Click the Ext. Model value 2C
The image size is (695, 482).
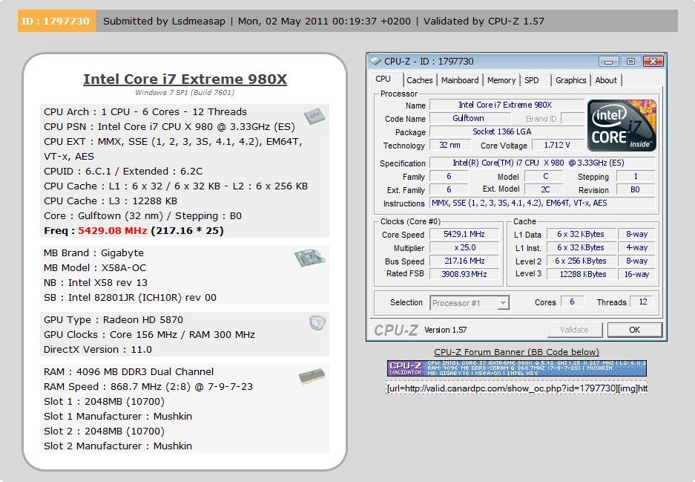click(544, 189)
